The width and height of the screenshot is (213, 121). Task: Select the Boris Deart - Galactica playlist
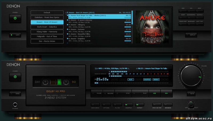tap(47, 27)
